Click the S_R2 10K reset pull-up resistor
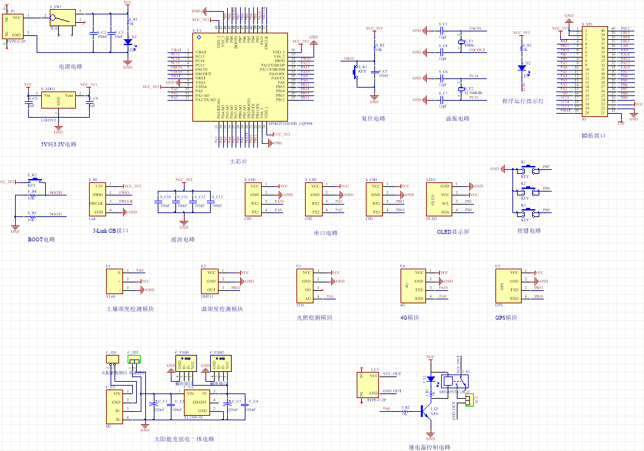 375,47
